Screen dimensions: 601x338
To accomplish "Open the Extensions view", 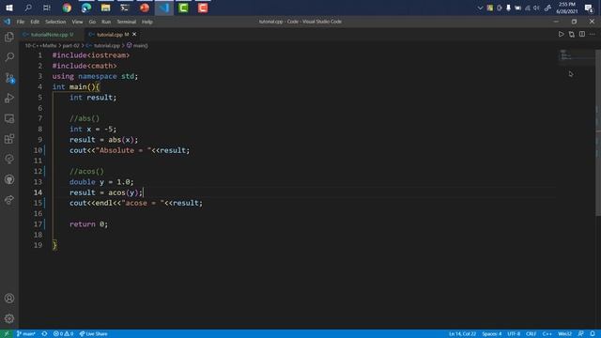I will click(9, 139).
